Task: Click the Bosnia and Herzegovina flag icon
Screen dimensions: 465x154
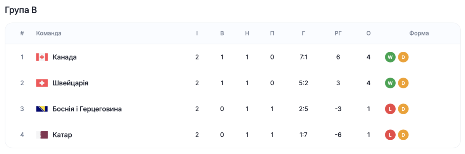Action: 42,109
